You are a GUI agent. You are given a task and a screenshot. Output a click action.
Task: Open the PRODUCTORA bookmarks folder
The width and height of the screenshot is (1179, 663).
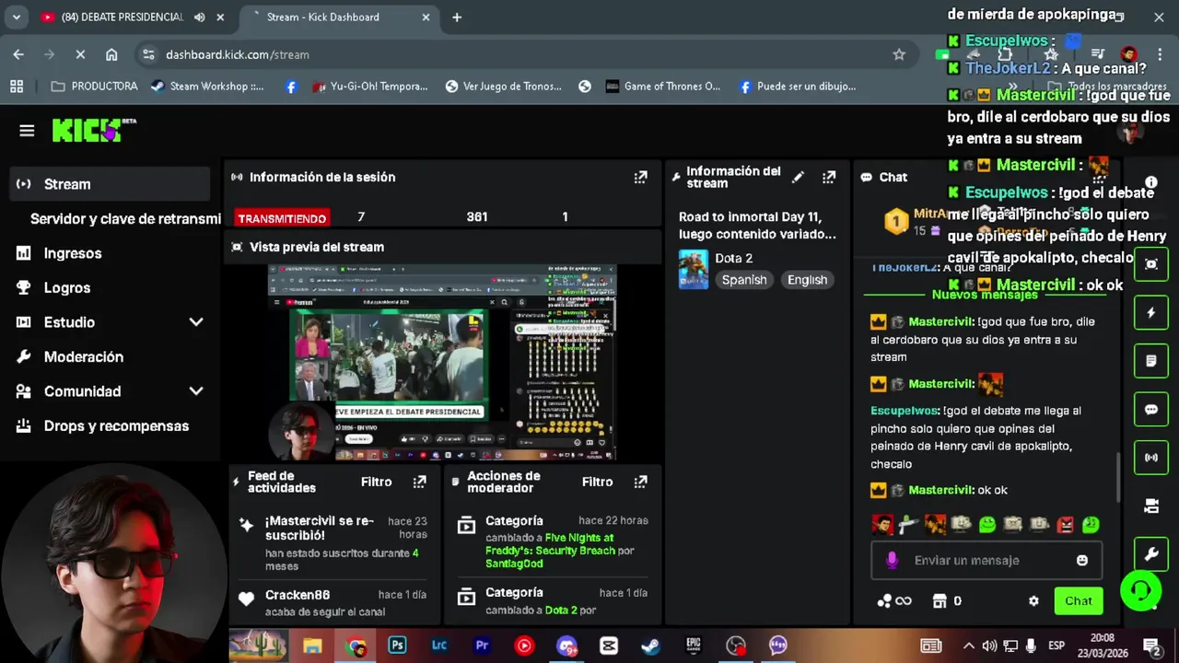pos(94,87)
